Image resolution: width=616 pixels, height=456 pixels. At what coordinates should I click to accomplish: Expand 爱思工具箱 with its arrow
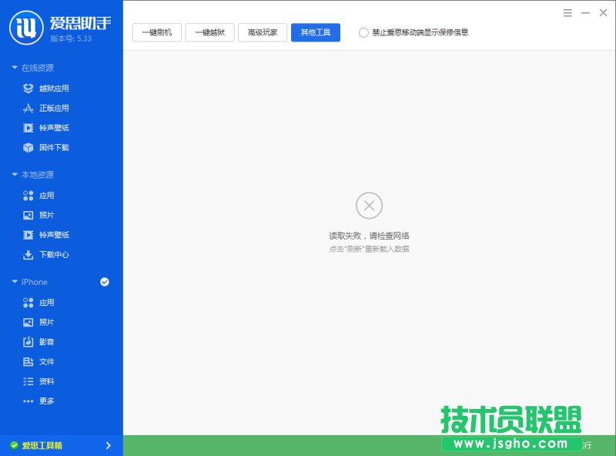coord(109,445)
